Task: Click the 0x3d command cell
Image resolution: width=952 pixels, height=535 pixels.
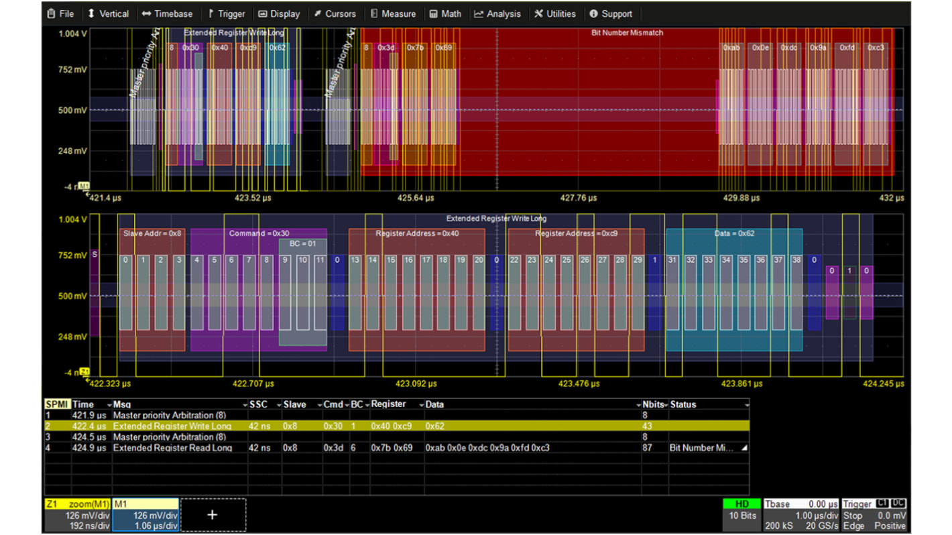Action: coord(335,448)
